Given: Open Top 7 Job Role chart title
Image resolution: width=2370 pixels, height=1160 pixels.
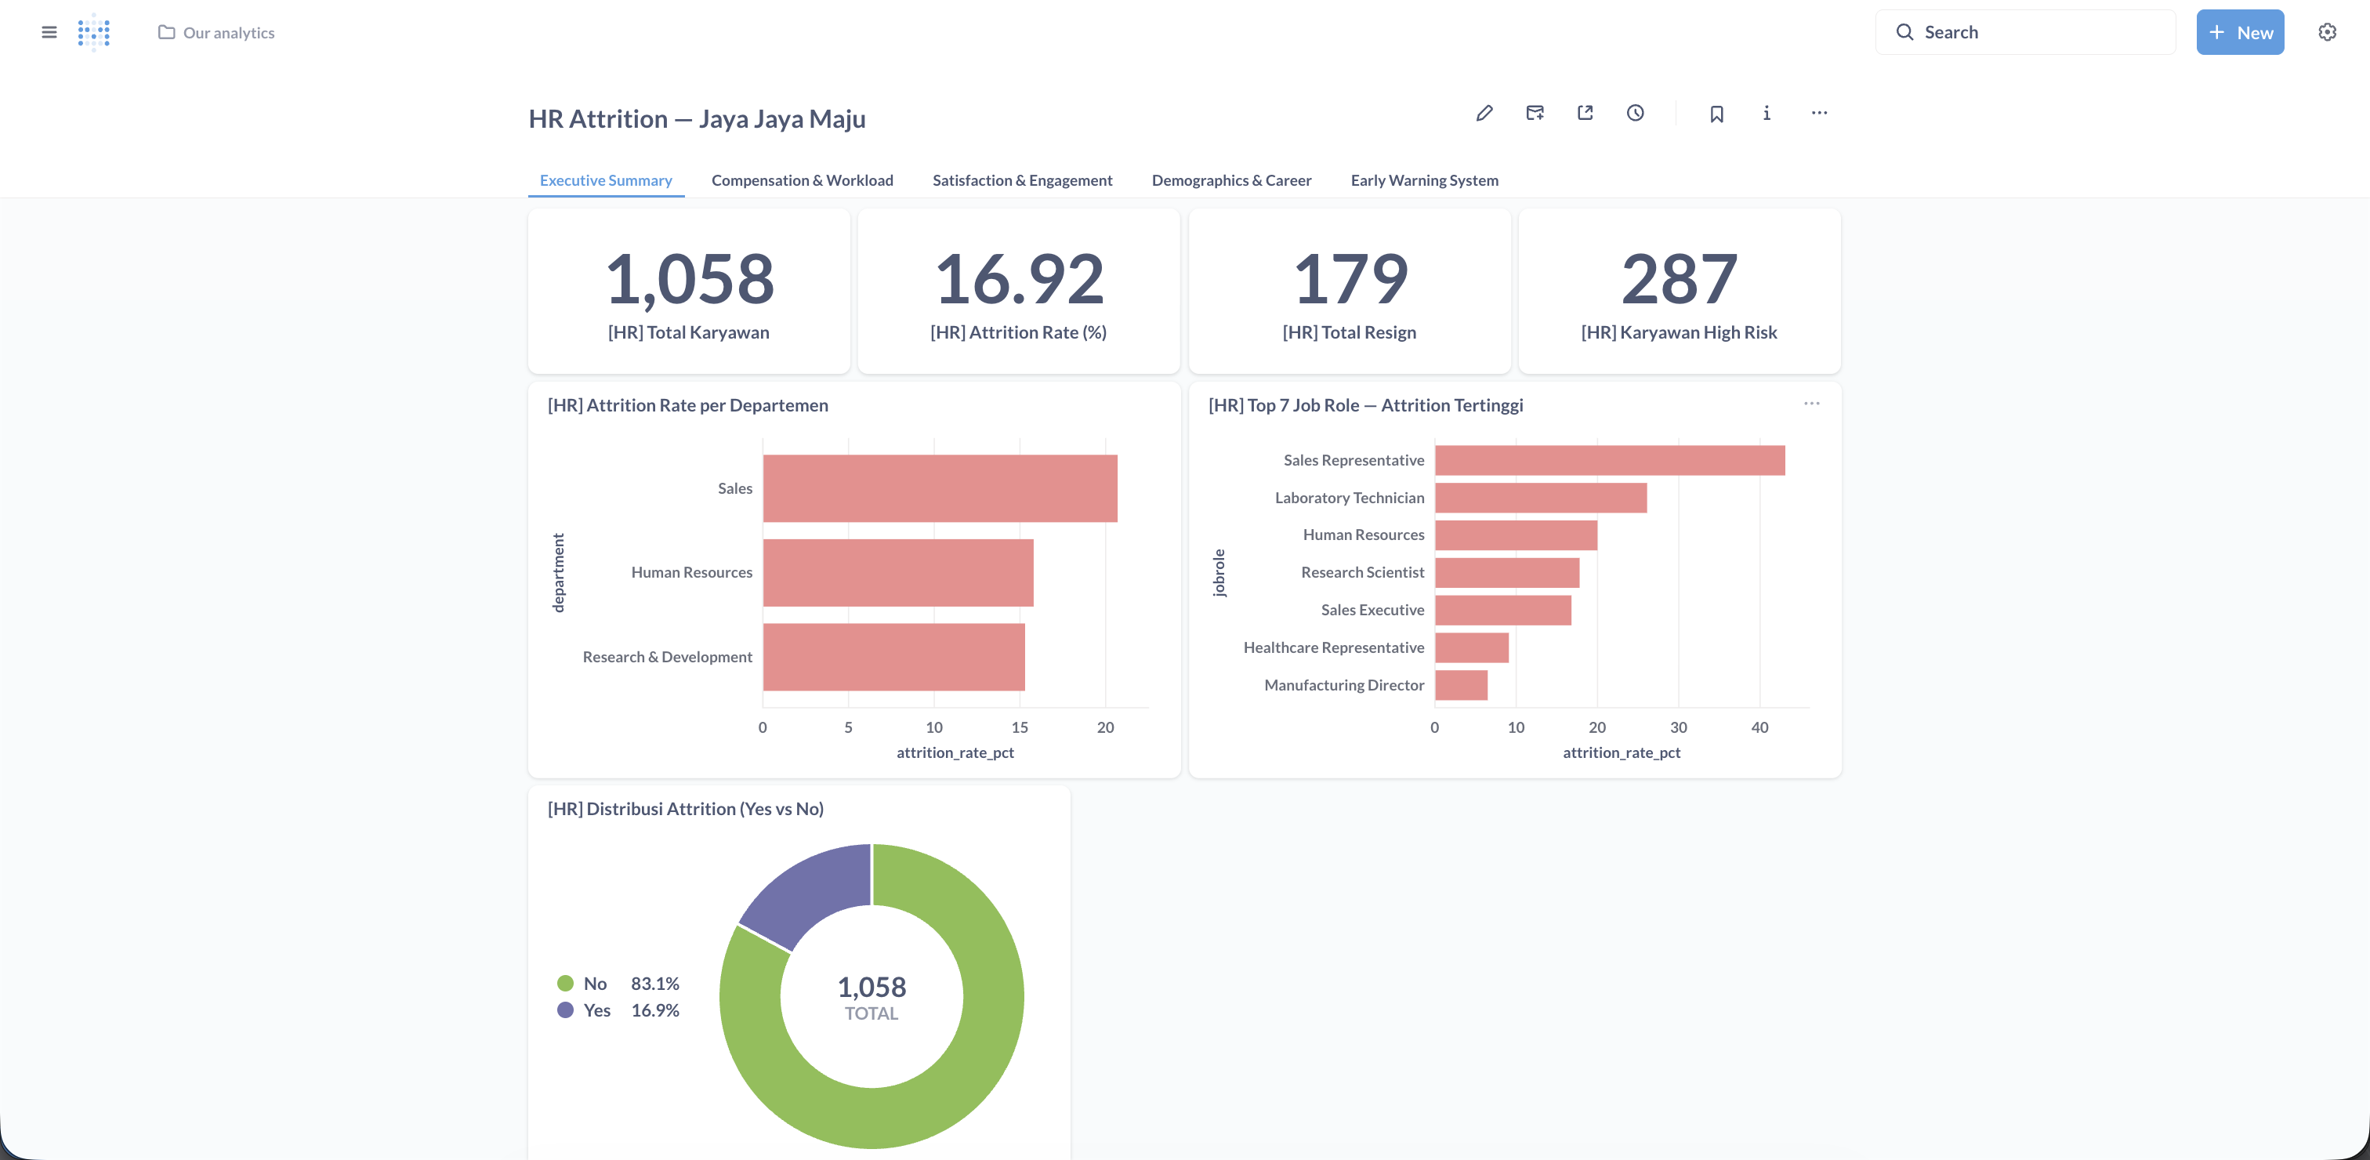Looking at the screenshot, I should 1365,404.
